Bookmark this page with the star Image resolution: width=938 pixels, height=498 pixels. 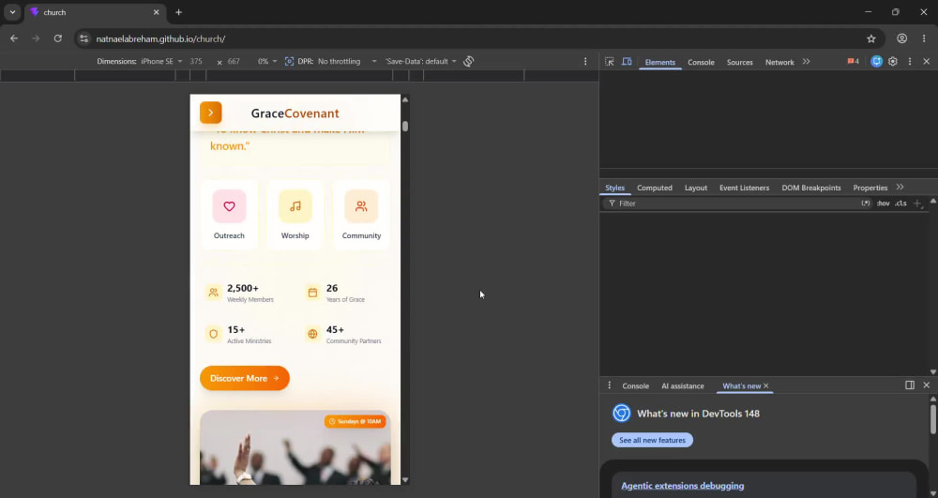(x=871, y=38)
